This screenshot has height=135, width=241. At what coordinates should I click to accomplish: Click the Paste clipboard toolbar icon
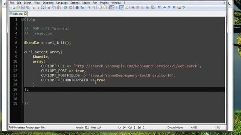pyautogui.click(x=59, y=7)
